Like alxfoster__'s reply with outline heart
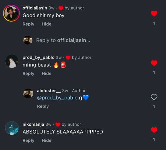This screenshot has width=166, height=150. coord(154,97)
